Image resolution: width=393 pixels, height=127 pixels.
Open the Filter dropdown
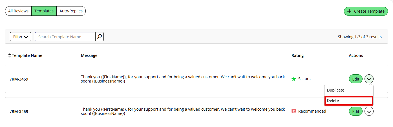pyautogui.click(x=21, y=37)
